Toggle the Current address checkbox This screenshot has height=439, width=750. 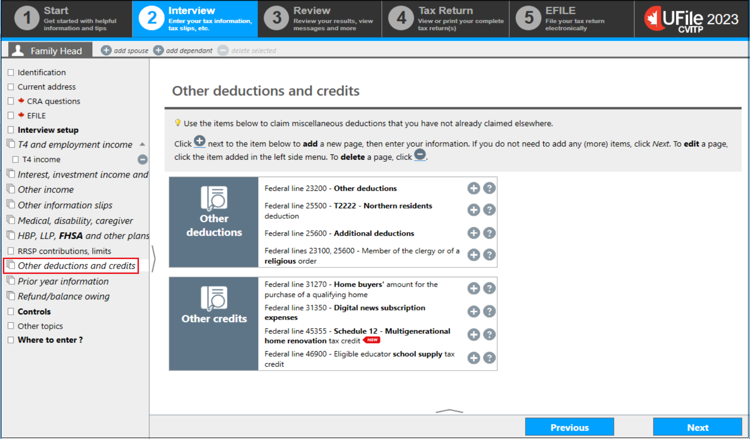click(11, 87)
